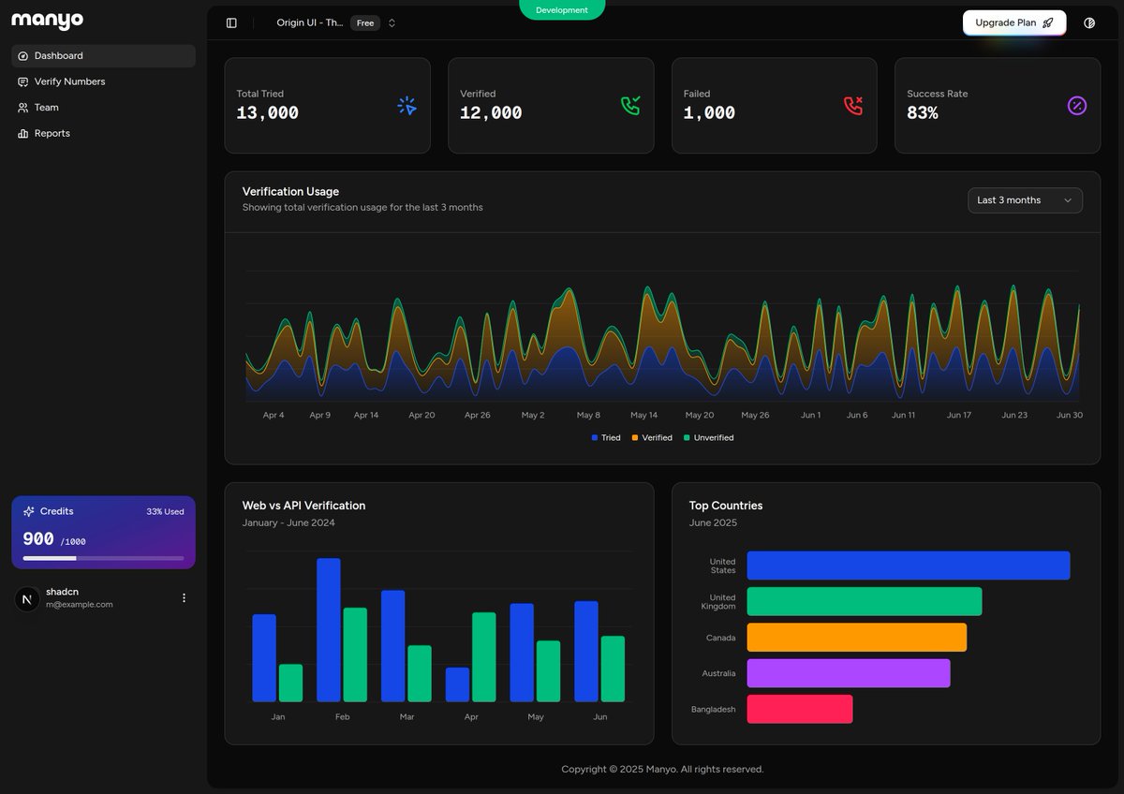The width and height of the screenshot is (1124, 794).
Task: Click the 900 credits value
Action: click(38, 538)
